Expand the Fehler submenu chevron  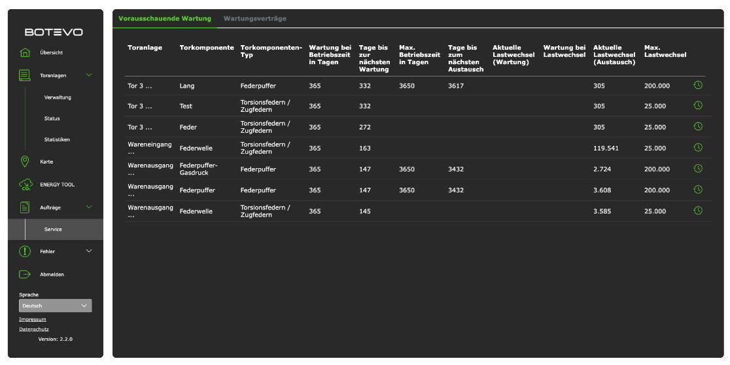click(x=89, y=251)
